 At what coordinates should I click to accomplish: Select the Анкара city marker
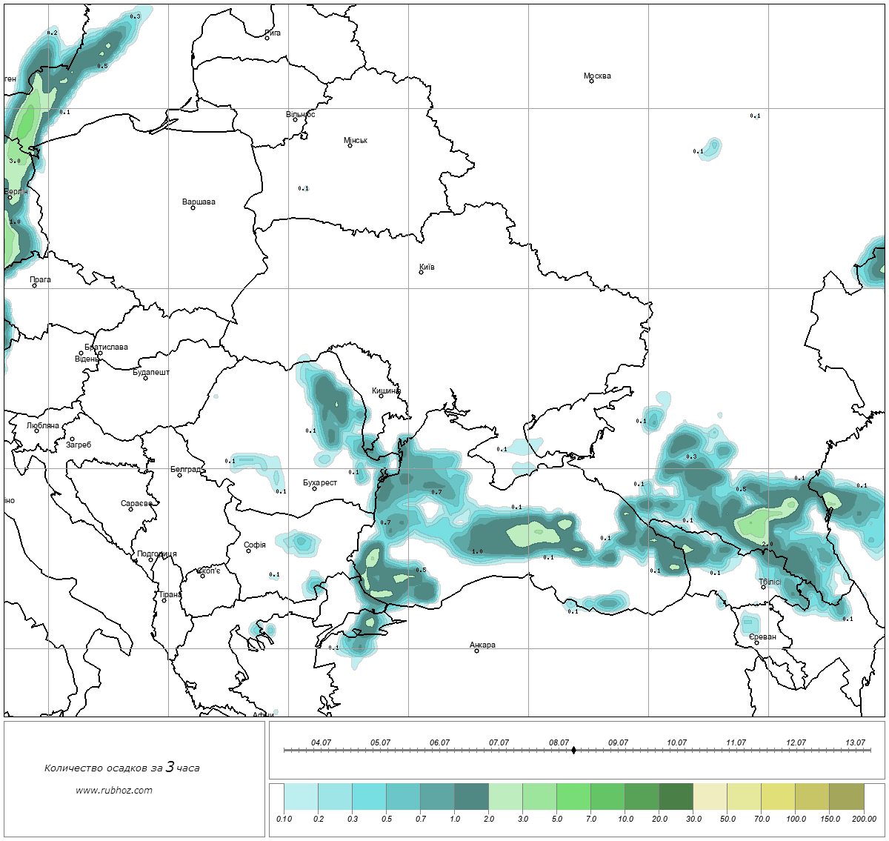click(476, 651)
